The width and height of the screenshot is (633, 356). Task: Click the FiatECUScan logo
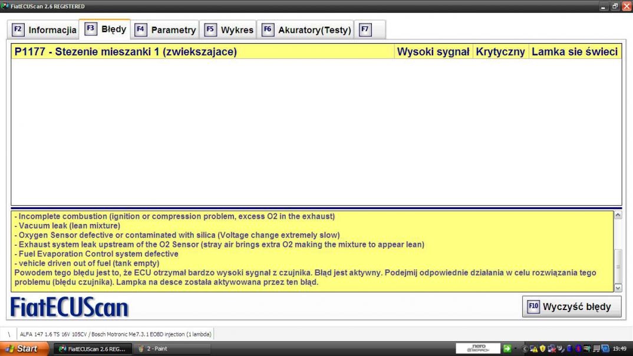(x=69, y=308)
